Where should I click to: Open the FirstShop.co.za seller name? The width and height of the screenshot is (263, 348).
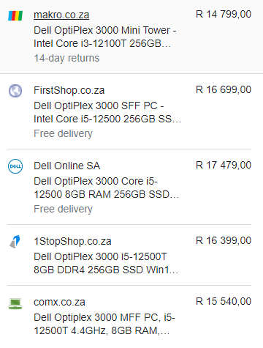pos(69,90)
